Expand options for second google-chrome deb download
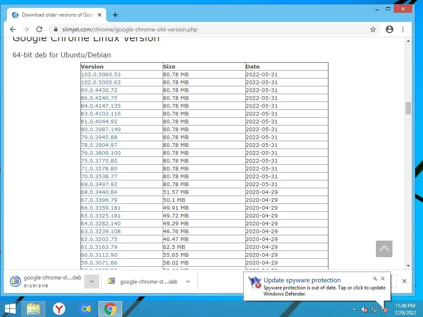The width and height of the screenshot is (423, 317). 188,282
